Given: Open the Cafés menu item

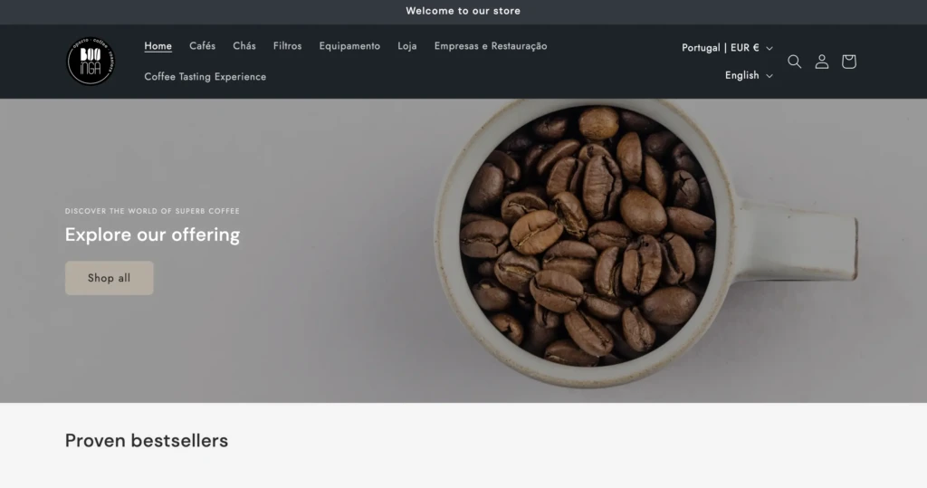Looking at the screenshot, I should click(x=202, y=46).
